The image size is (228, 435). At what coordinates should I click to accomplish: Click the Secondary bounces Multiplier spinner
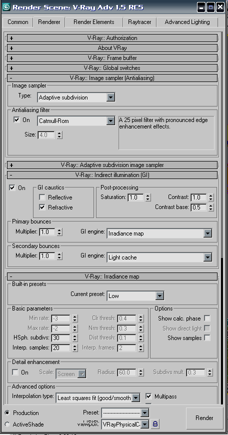[59, 256]
